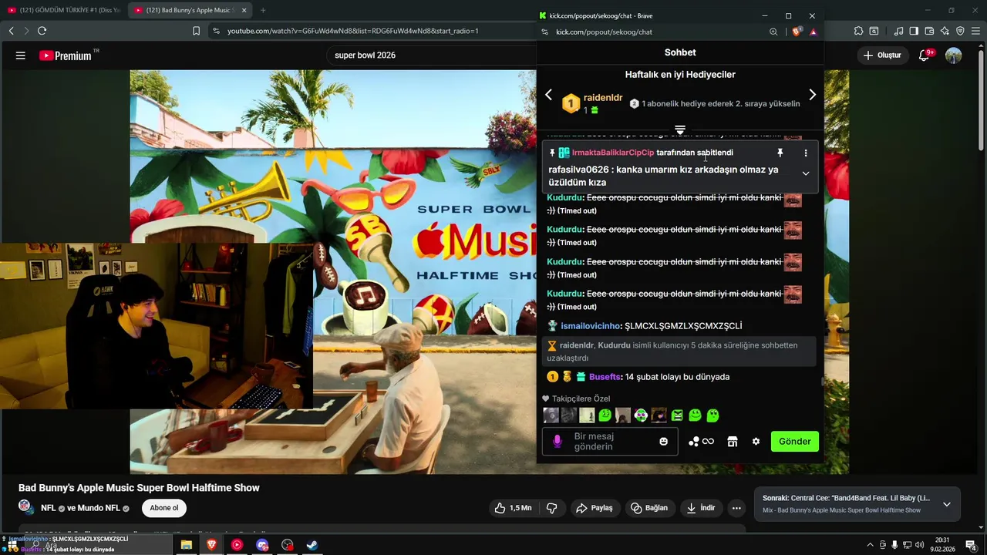Select the first follower-only emote

(x=551, y=415)
